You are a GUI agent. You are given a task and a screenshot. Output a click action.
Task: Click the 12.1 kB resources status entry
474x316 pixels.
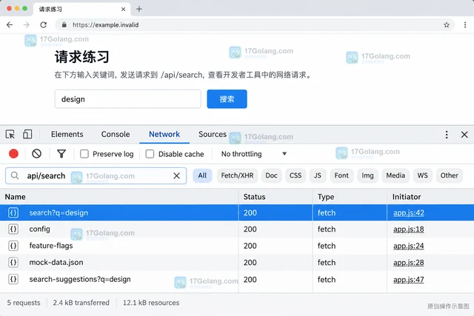(x=151, y=303)
